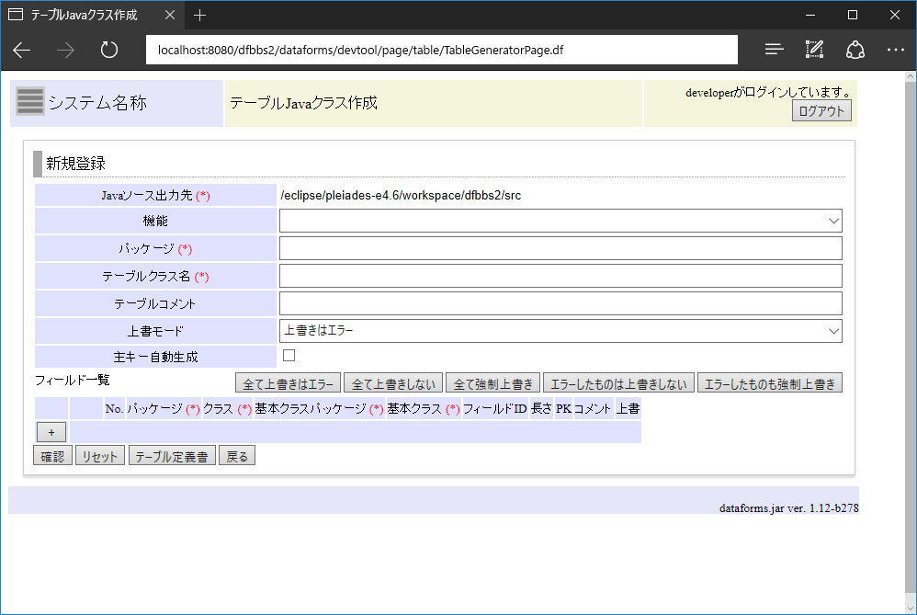Open Settings and more (...) in Edge
The width and height of the screenshot is (917, 615).
895,50
